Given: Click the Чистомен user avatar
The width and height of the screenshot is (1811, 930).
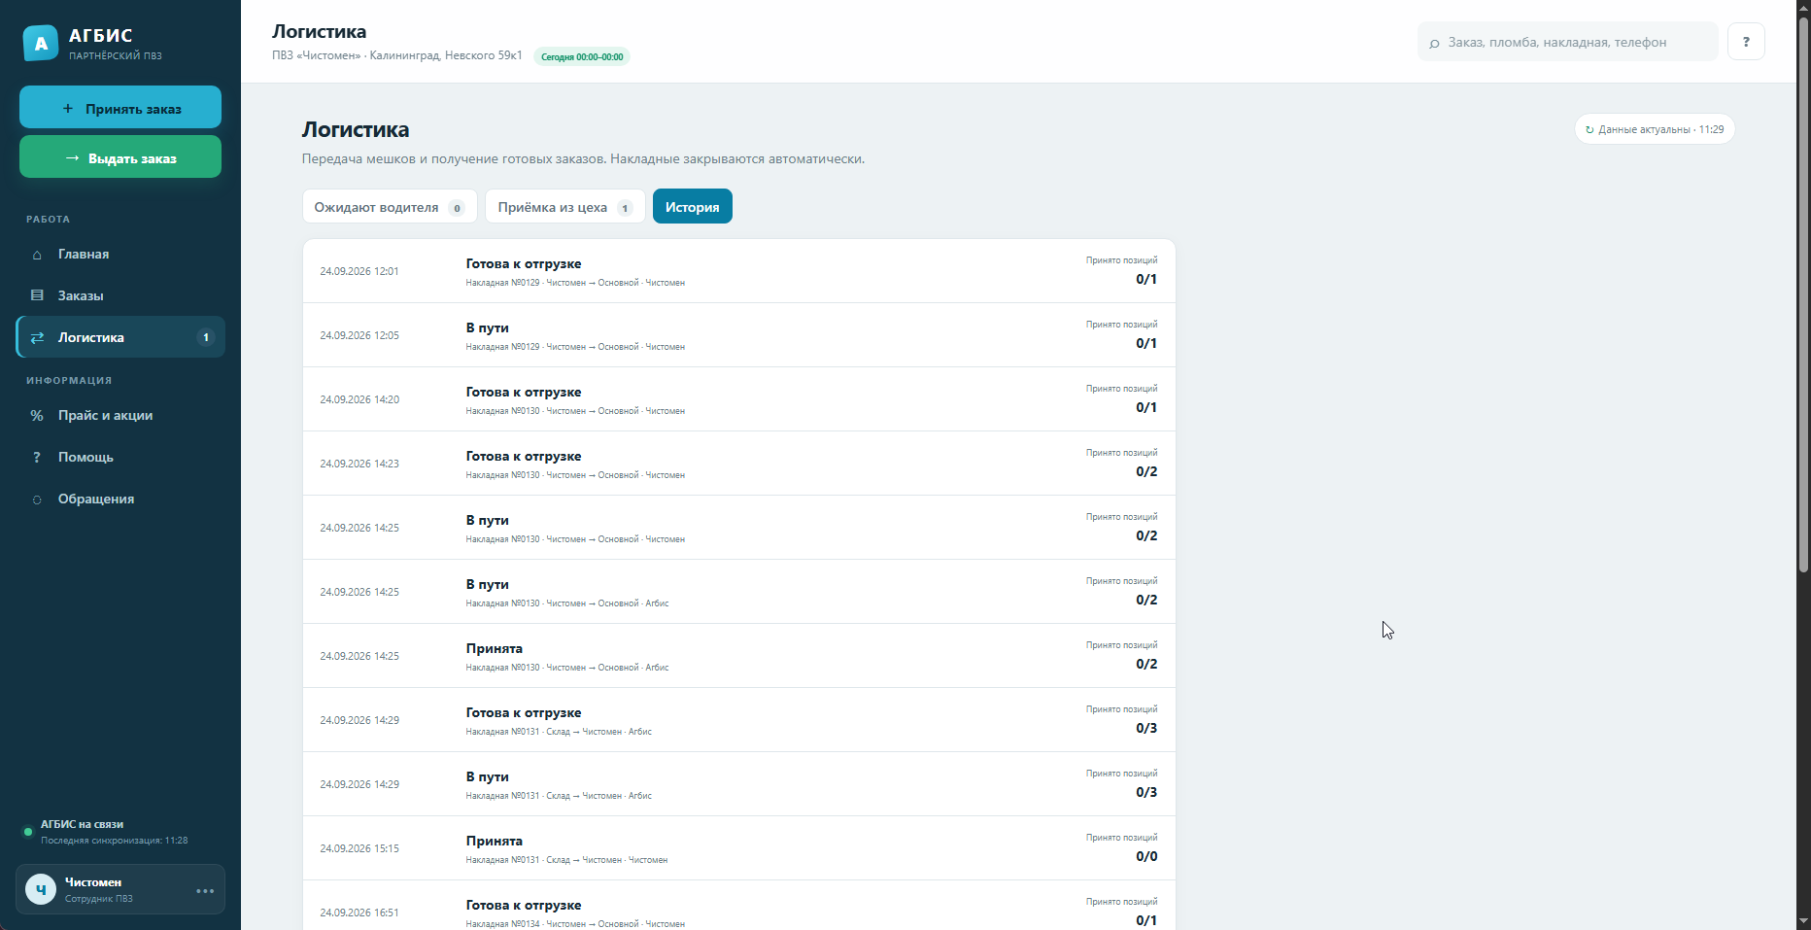Looking at the screenshot, I should [x=41, y=889].
